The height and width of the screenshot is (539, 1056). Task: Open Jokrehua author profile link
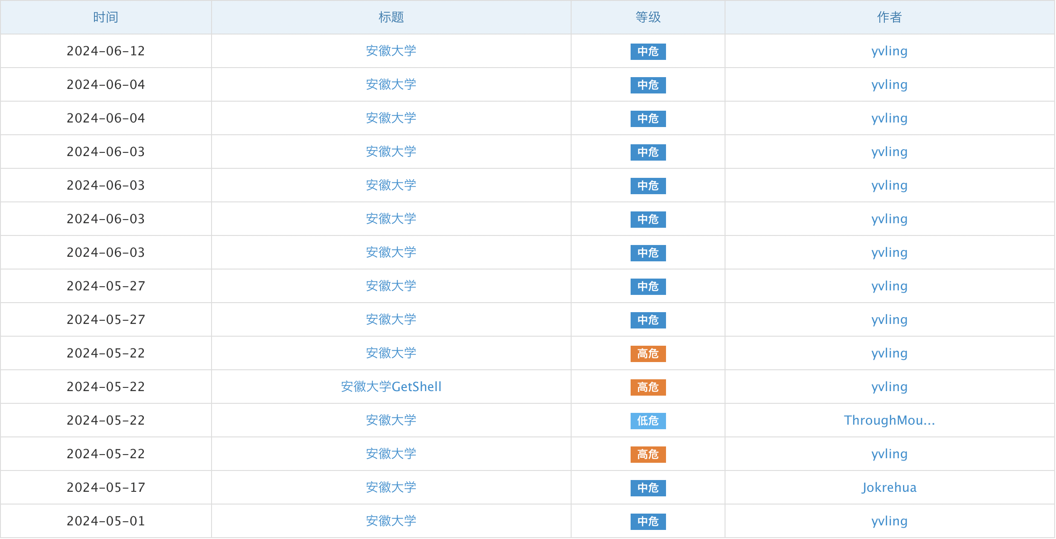pos(889,487)
